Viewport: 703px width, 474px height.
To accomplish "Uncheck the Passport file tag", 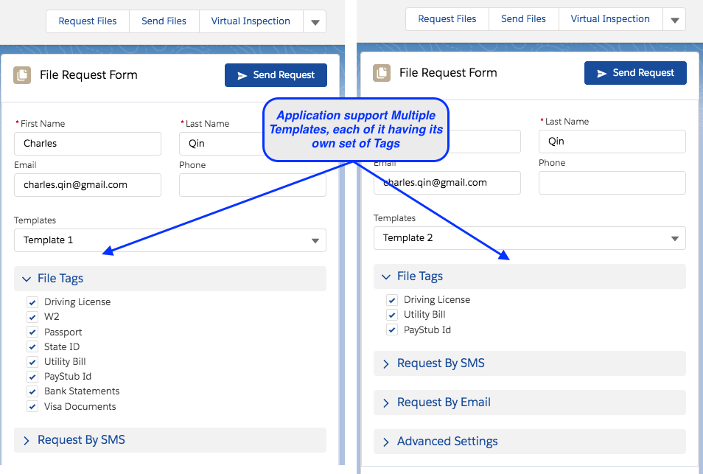I will (x=32, y=332).
